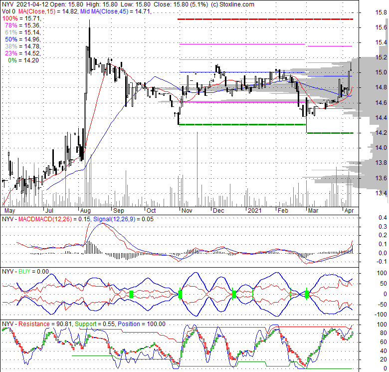This screenshot has height=372, width=389.
Task: Click the Vol 0 volume label
Action: click(x=8, y=11)
